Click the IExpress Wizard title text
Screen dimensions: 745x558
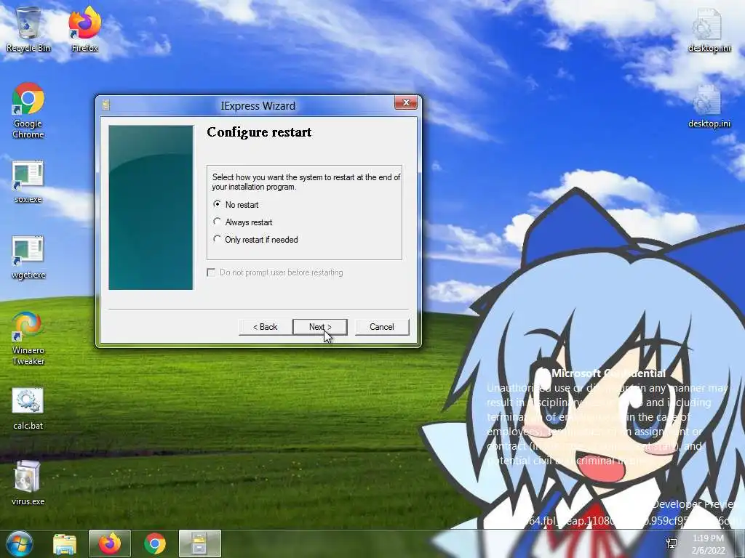click(x=258, y=106)
